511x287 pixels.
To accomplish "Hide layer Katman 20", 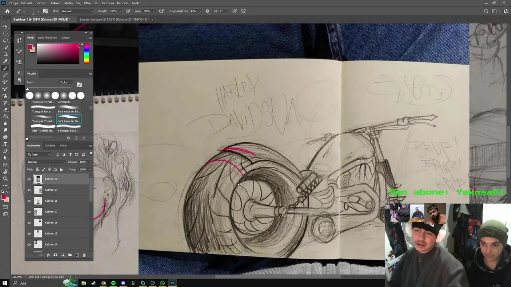I will (x=29, y=179).
